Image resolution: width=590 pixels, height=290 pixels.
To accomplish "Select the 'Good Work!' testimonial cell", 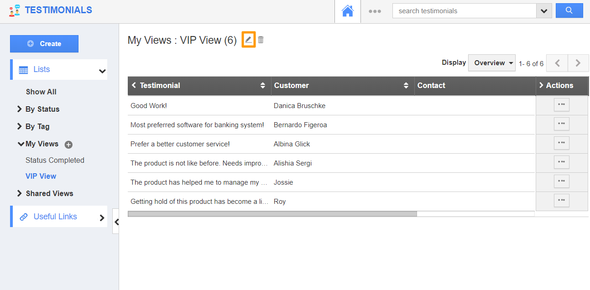I will pyautogui.click(x=149, y=106).
